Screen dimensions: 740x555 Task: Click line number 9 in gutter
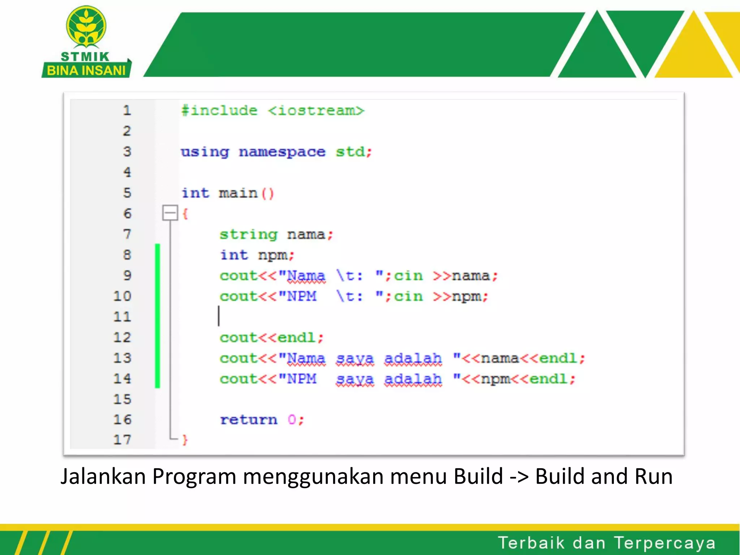click(x=127, y=275)
